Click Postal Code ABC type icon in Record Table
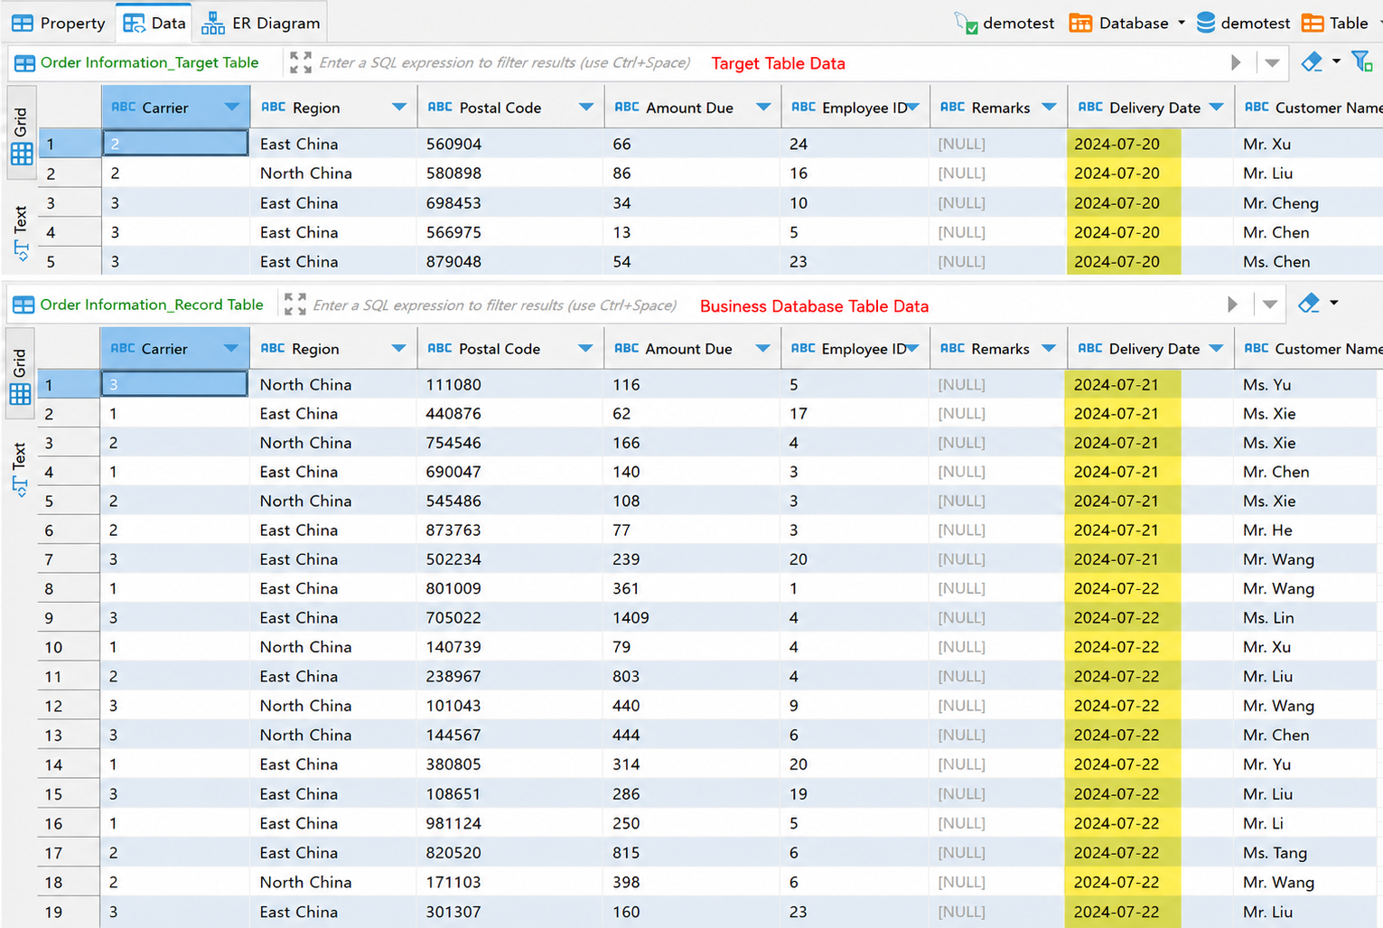Screen dimensions: 1383x928 (440, 348)
